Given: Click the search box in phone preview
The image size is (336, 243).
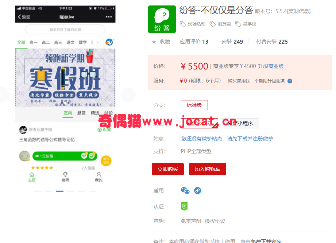Looking at the screenshot, I should [65, 29].
